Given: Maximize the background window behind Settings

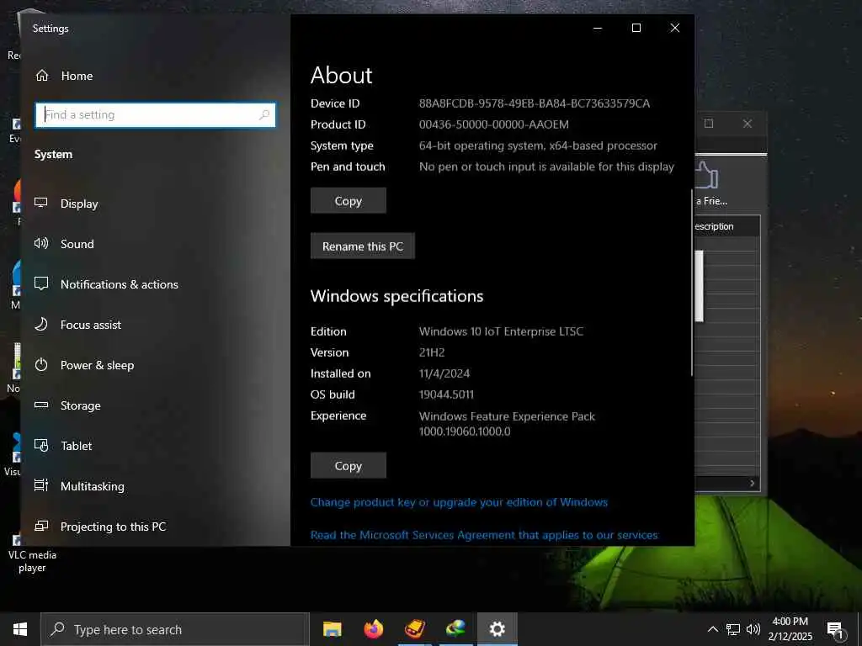Looking at the screenshot, I should point(709,124).
